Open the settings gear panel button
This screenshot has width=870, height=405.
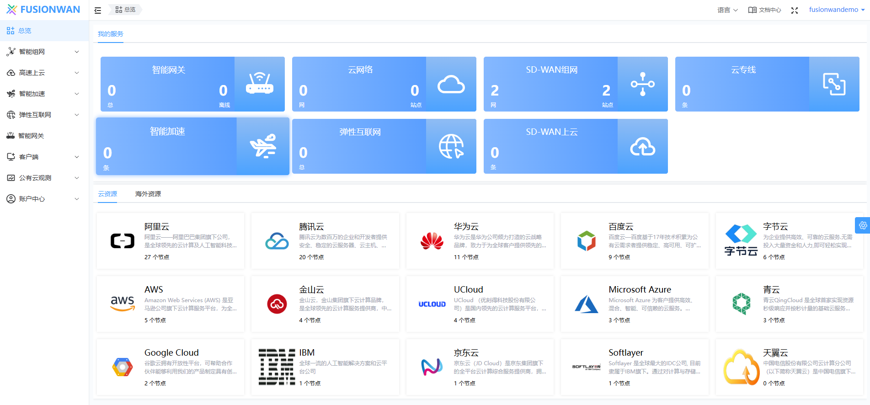click(863, 225)
